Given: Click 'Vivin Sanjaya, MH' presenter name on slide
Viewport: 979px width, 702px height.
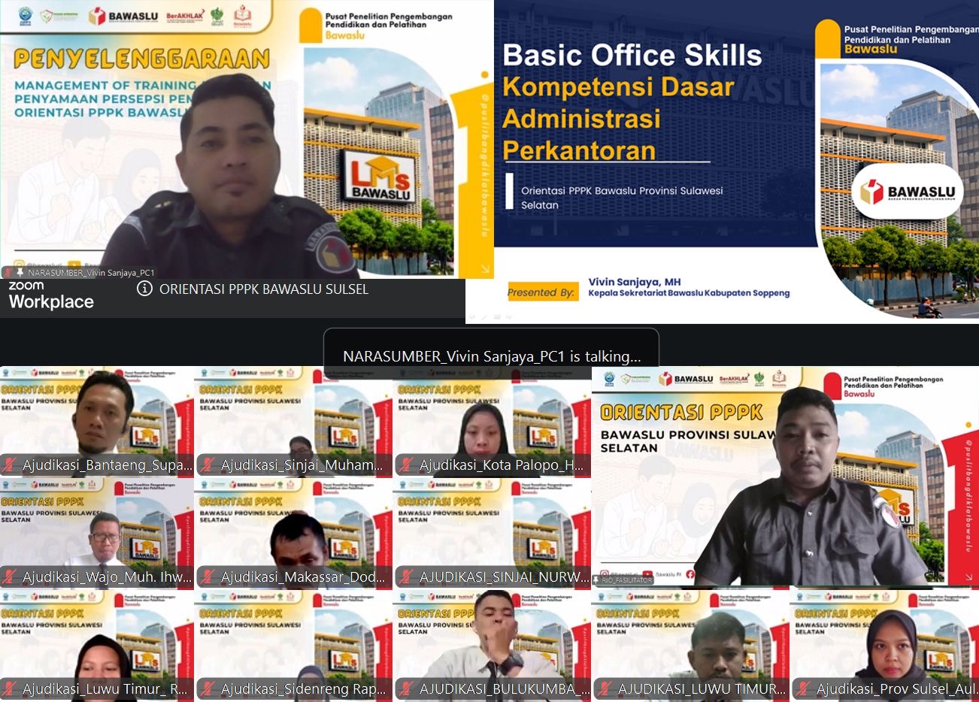Looking at the screenshot, I should click(x=635, y=282).
